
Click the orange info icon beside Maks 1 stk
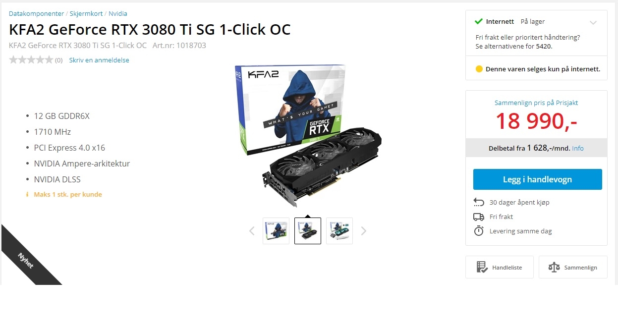pyautogui.click(x=27, y=195)
